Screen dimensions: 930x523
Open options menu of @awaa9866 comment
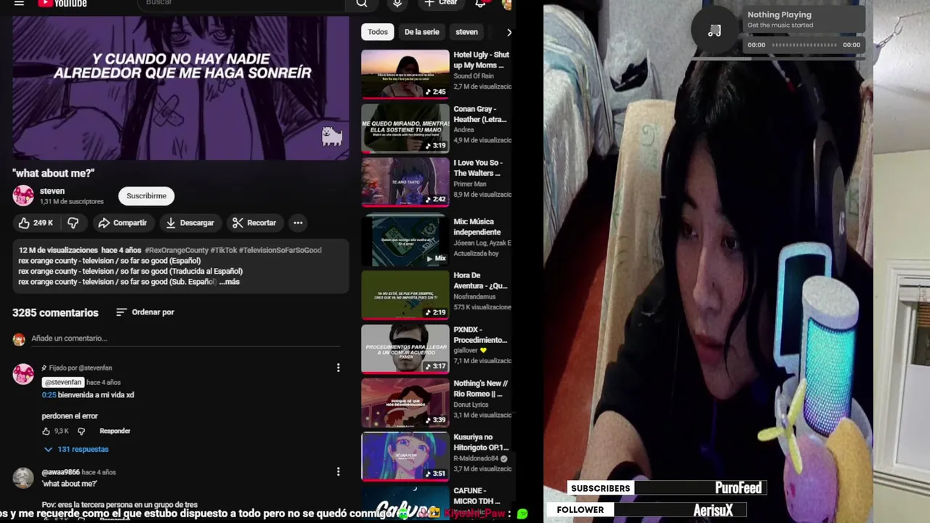pos(338,472)
